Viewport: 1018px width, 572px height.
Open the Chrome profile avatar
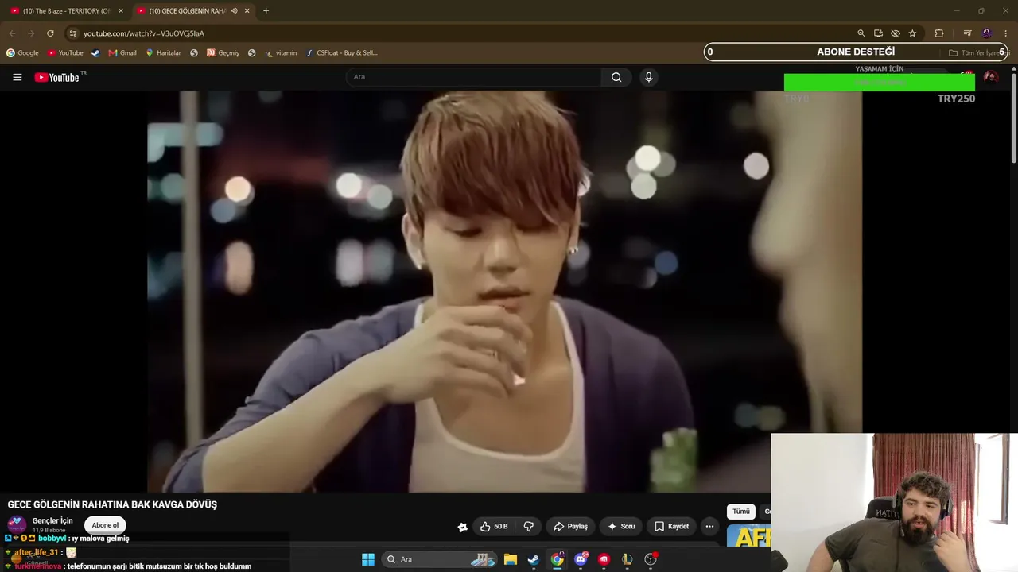[987, 33]
